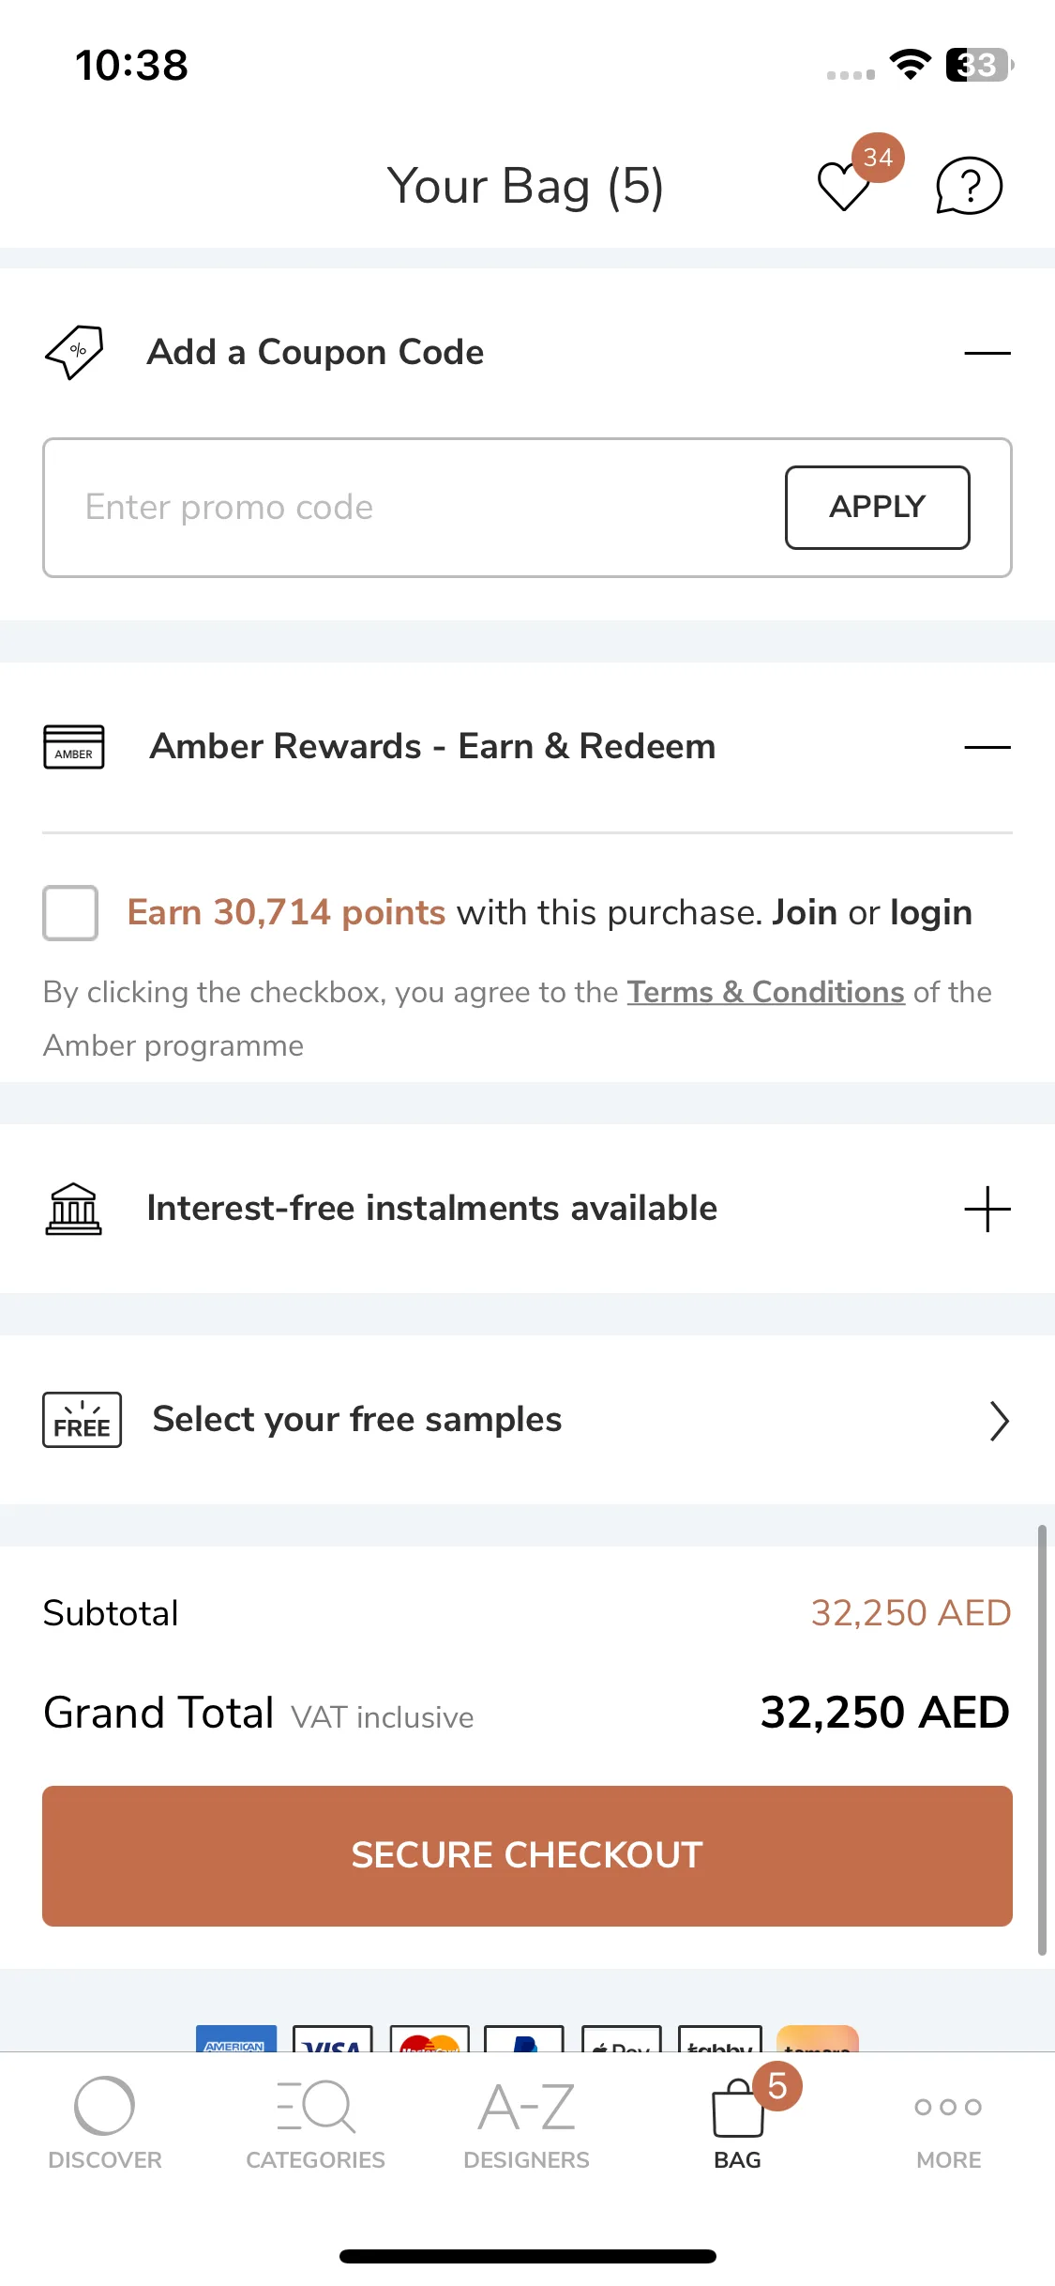Open Select your free samples chevron
The image size is (1055, 2286).
1000,1421
